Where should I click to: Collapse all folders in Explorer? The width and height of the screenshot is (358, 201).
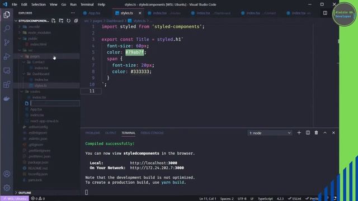(x=76, y=21)
